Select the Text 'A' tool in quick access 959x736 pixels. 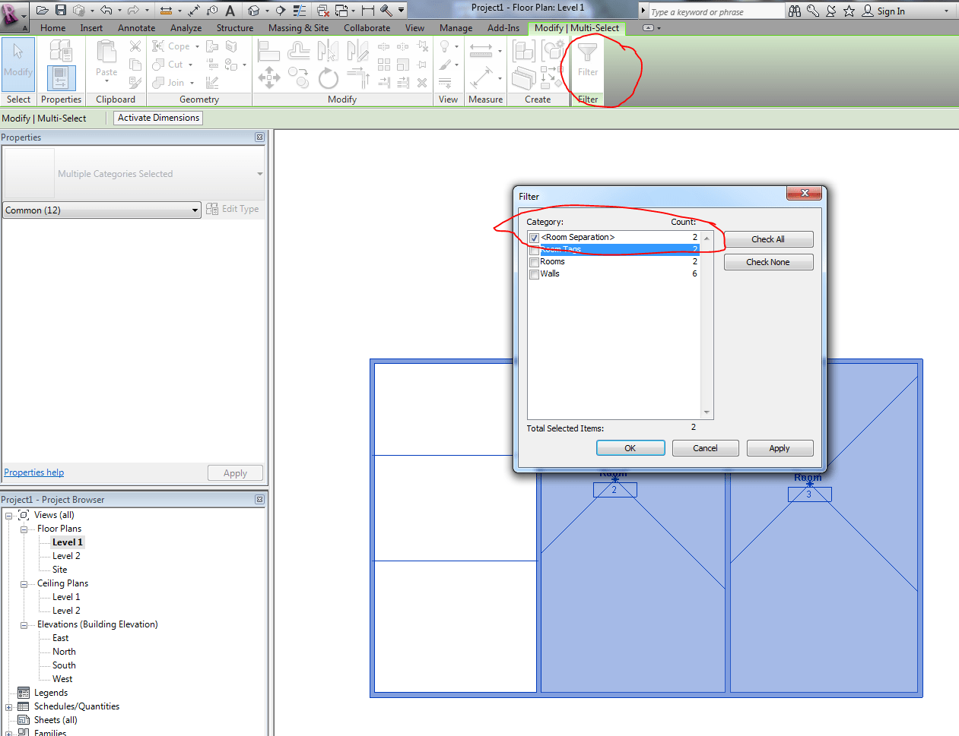[230, 11]
